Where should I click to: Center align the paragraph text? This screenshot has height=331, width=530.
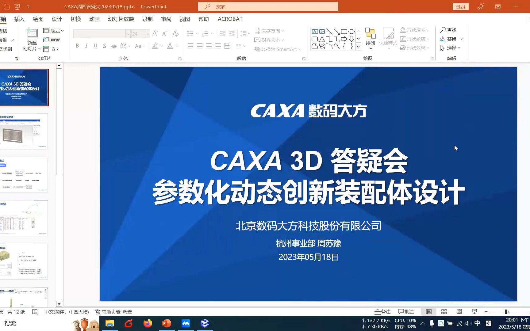200,46
